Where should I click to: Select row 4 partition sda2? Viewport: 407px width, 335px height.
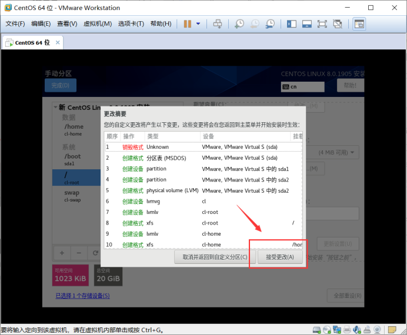pos(203,180)
